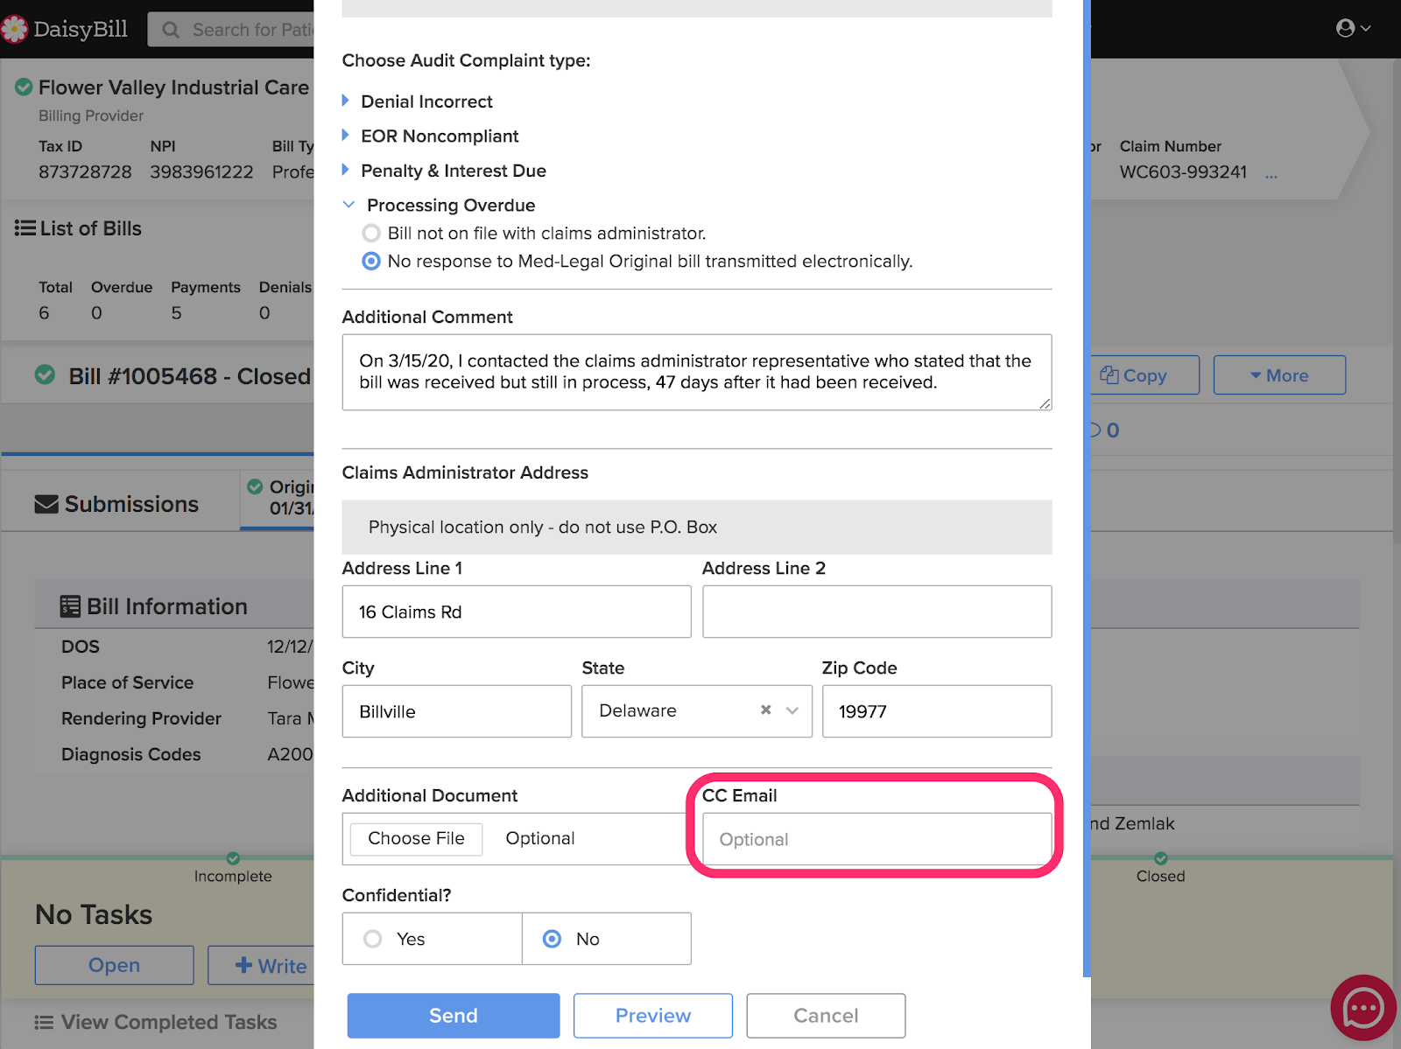Click the City field containing Billville

click(x=457, y=711)
